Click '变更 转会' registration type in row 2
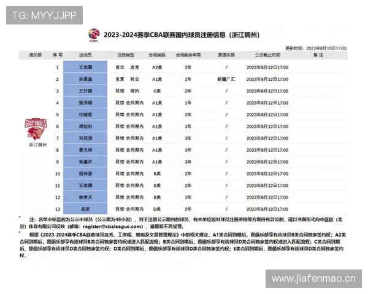This screenshot has width=368, height=294. [127, 79]
